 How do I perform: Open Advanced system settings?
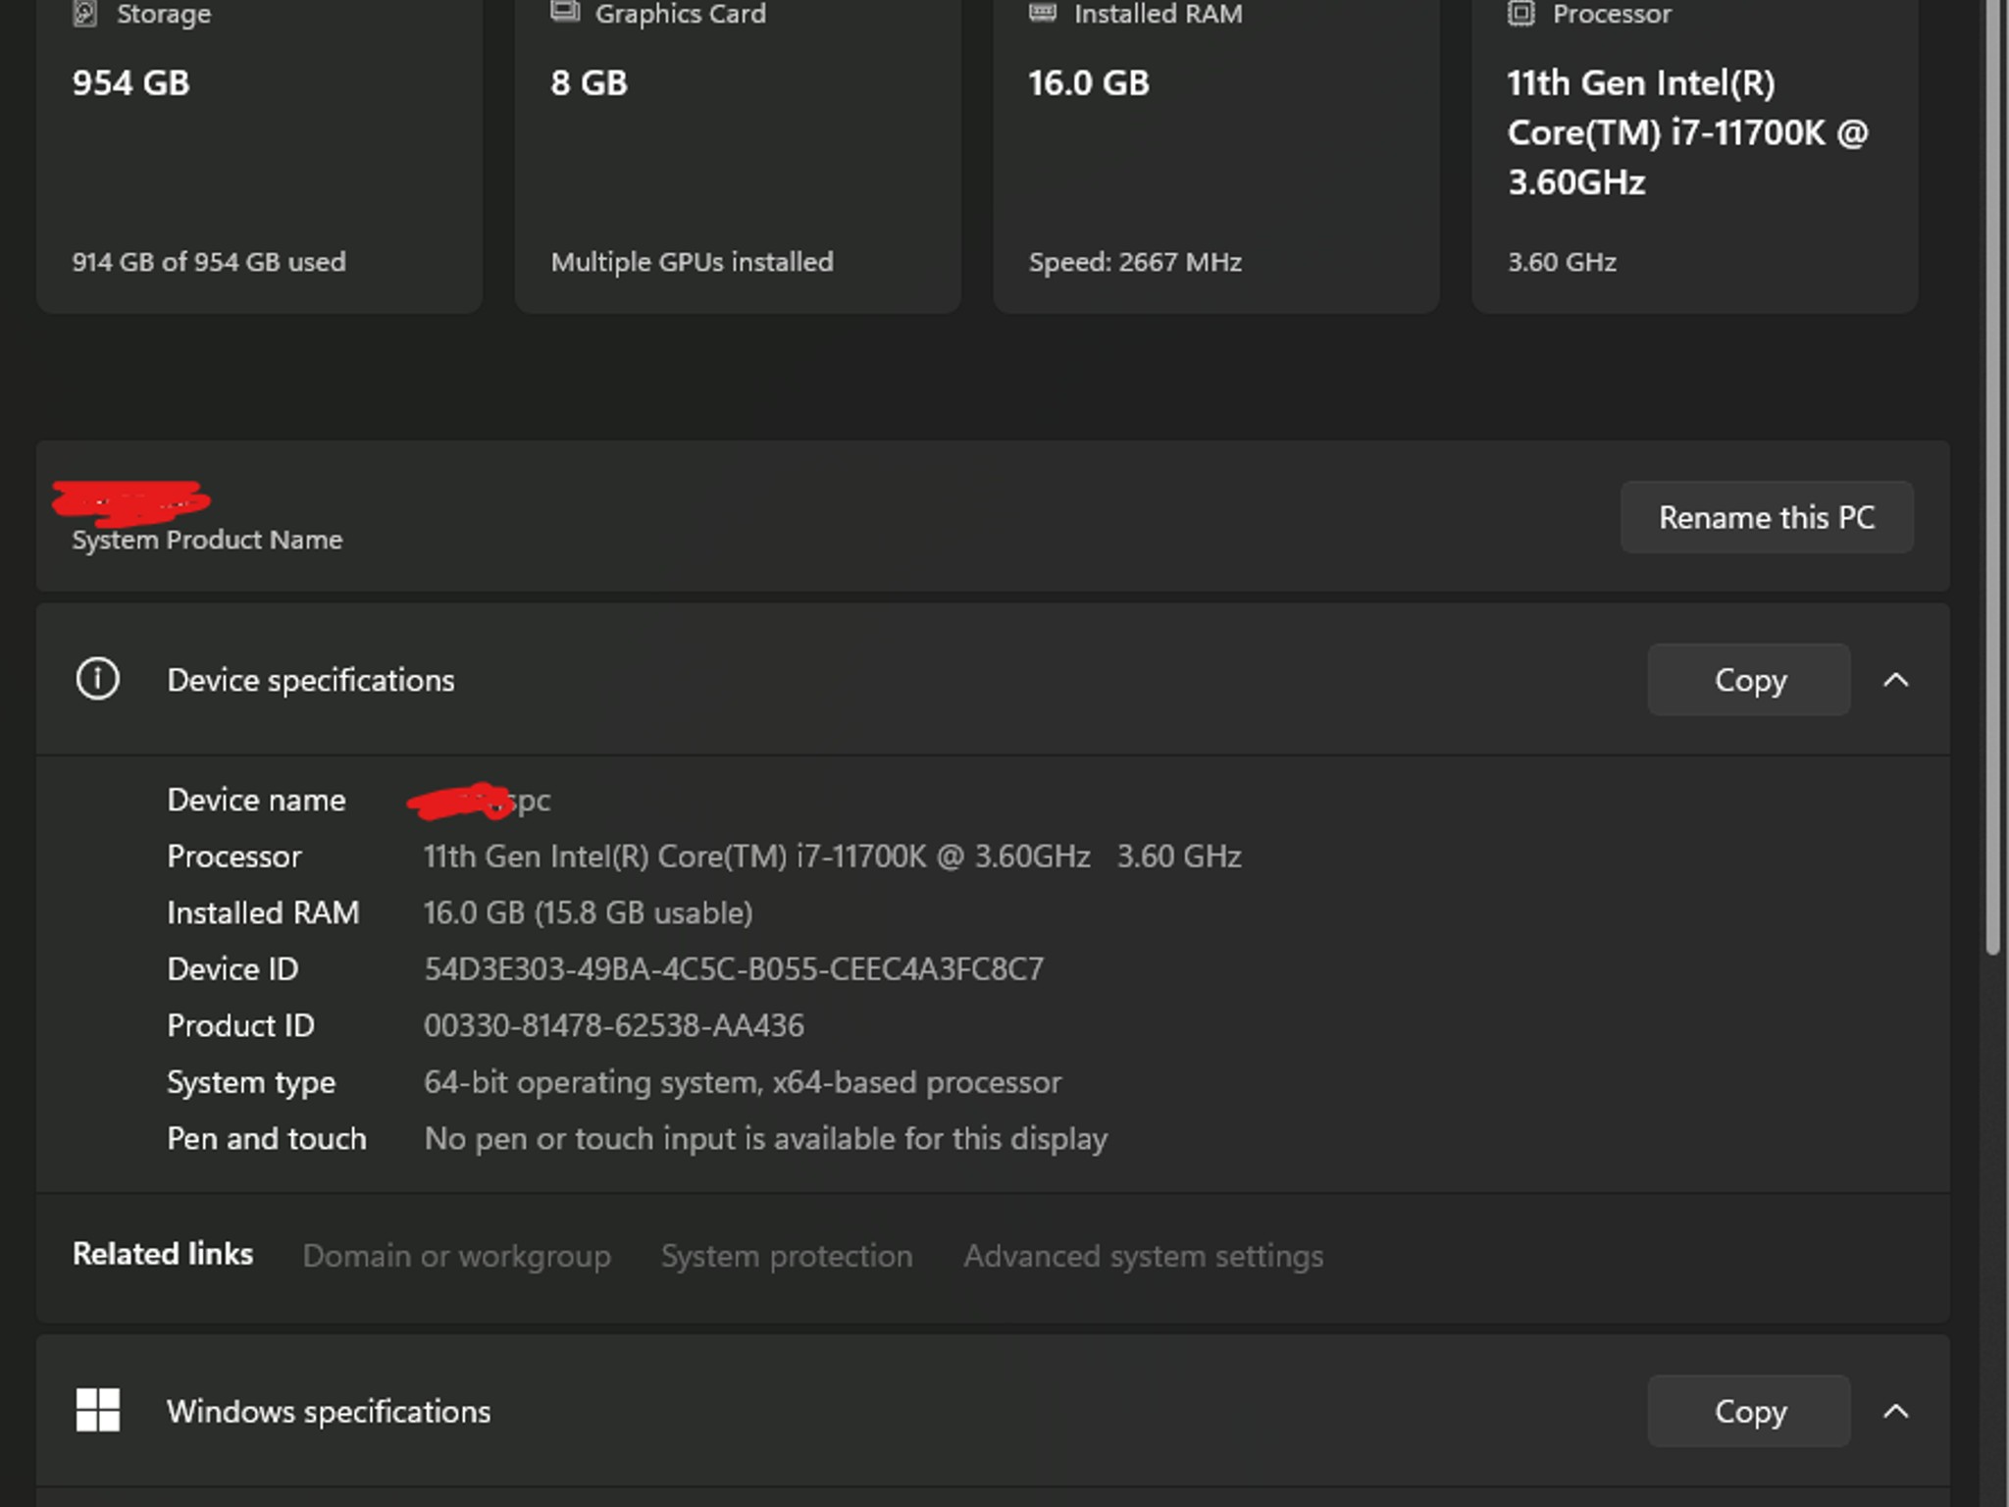[x=1144, y=1256]
